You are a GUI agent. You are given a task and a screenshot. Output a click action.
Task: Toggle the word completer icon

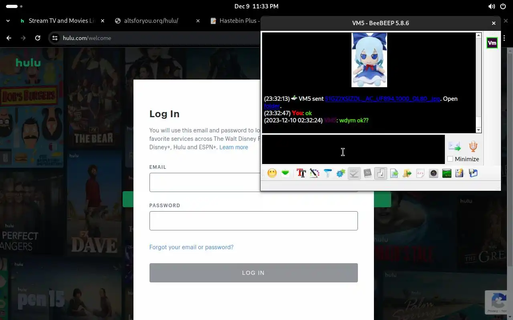pos(368,173)
